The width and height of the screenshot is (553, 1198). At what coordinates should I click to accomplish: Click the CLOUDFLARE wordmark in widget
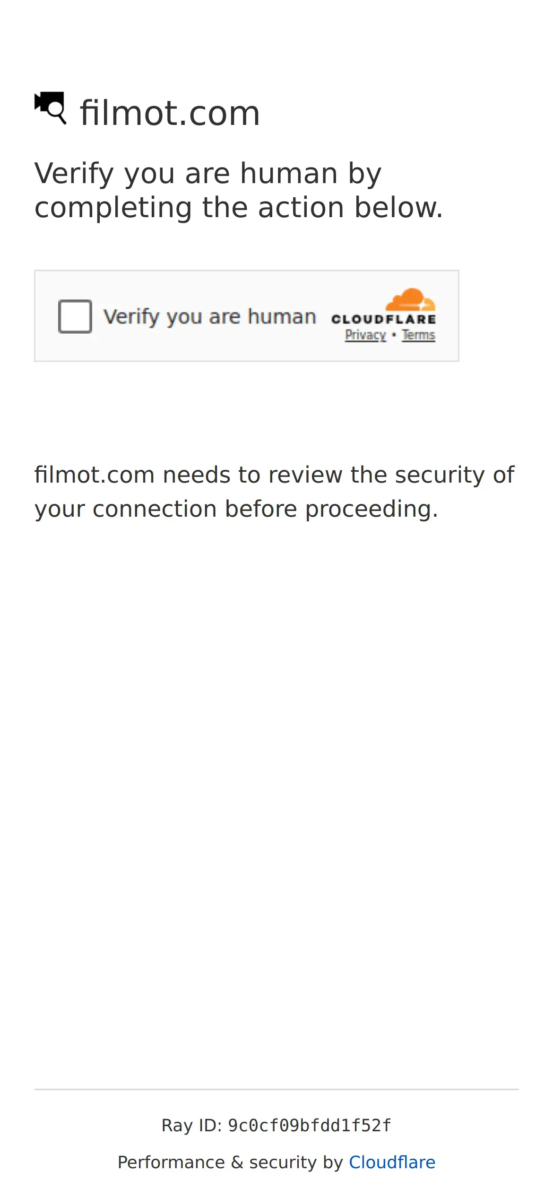tap(383, 319)
